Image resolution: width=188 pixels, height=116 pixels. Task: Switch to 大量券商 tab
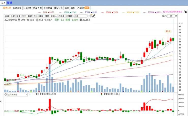point(37,8)
